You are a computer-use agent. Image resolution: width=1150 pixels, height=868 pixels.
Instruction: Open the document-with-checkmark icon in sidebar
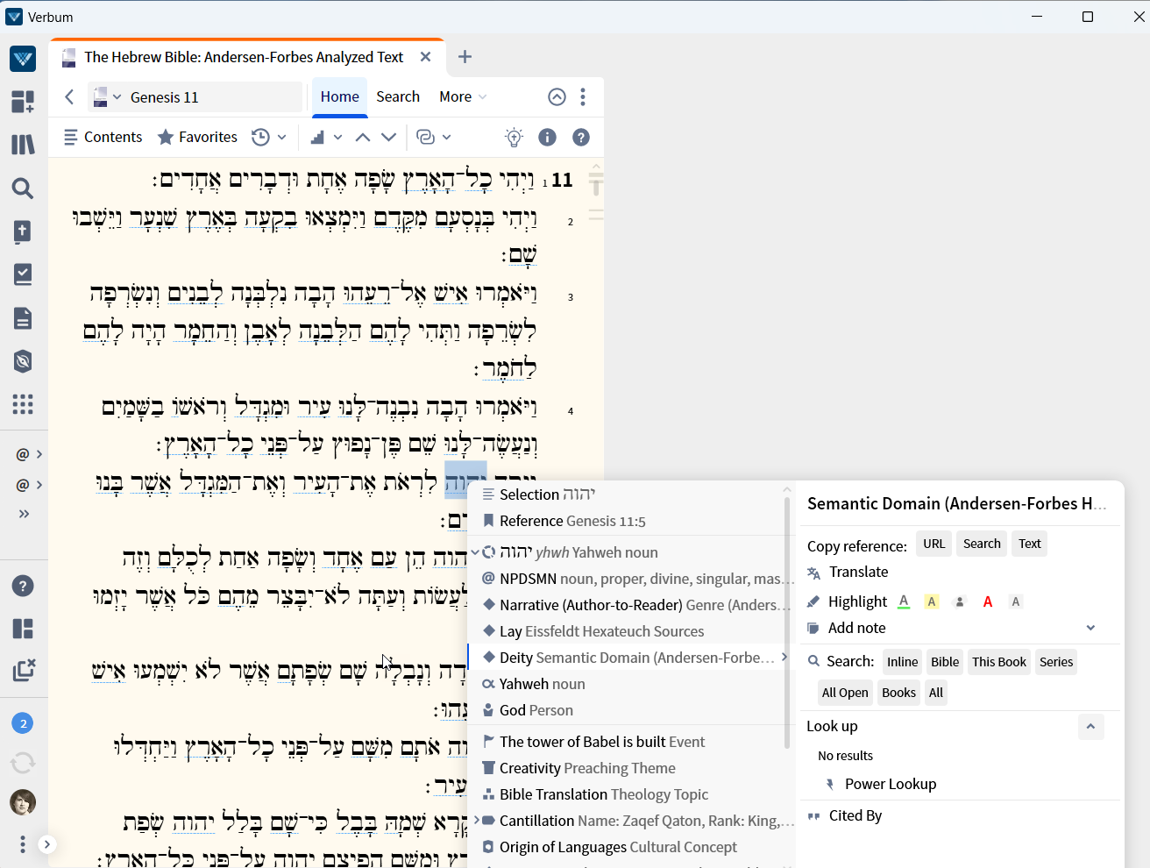point(23,274)
